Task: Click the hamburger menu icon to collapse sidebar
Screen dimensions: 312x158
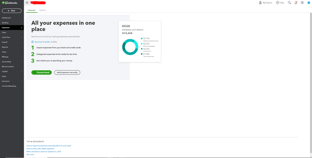Action: coord(27,2)
